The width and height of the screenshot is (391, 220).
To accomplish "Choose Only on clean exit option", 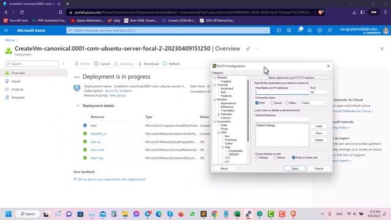I will (293, 158).
